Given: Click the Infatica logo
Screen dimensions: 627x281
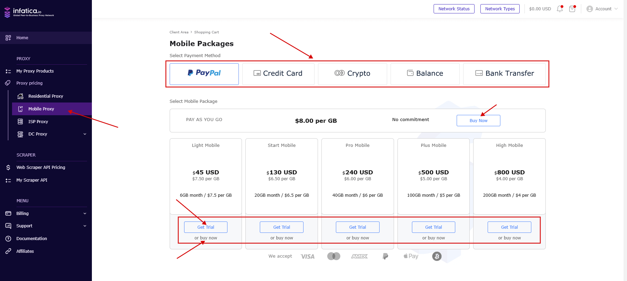Looking at the screenshot, I should coord(29,12).
